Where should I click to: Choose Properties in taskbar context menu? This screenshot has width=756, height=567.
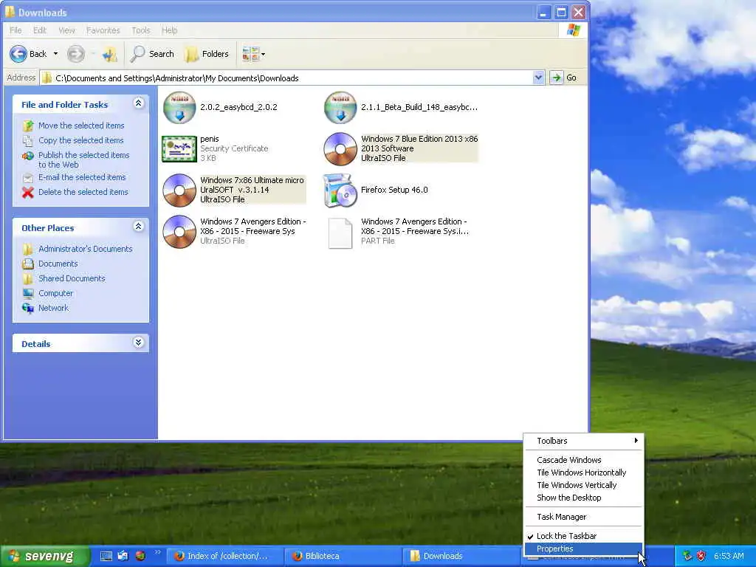[583, 549]
